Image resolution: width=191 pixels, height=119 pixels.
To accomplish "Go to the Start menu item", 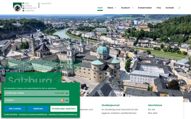I will tap(100, 8).
